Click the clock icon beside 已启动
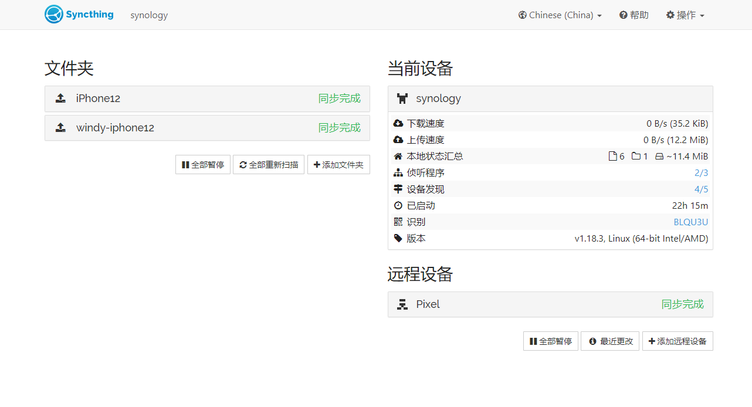The height and width of the screenshot is (407, 752). pos(398,205)
